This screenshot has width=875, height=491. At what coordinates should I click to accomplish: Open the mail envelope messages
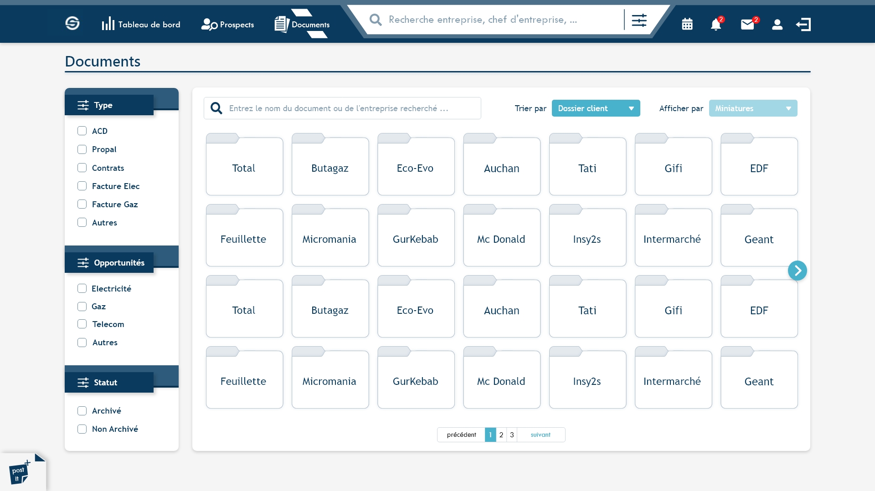748,24
